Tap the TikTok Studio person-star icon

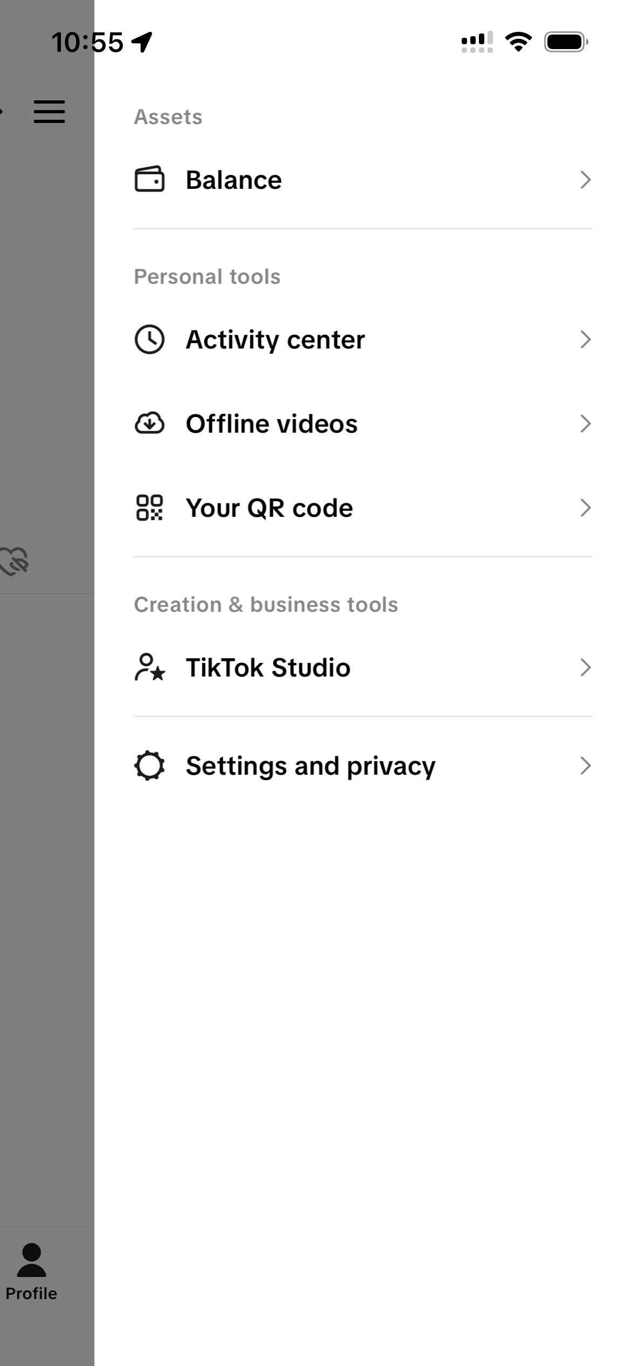coord(149,667)
